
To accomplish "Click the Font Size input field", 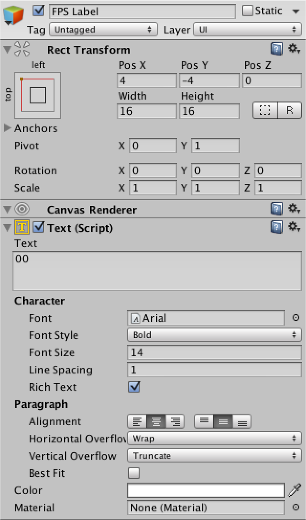I will (x=214, y=352).
